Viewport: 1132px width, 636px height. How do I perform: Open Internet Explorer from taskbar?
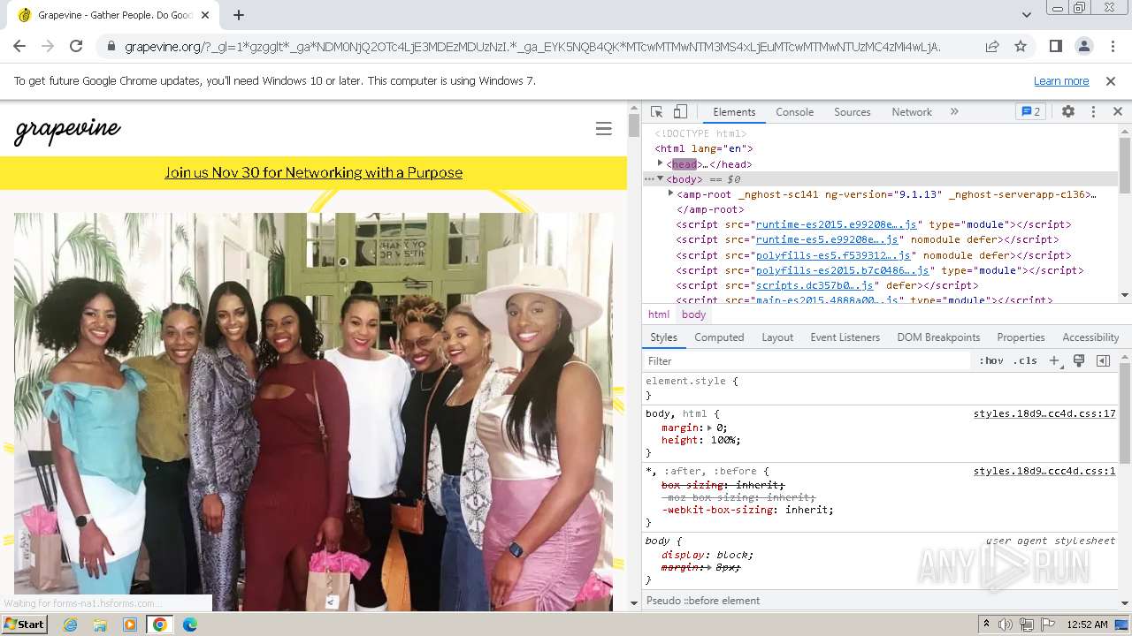coord(70,625)
